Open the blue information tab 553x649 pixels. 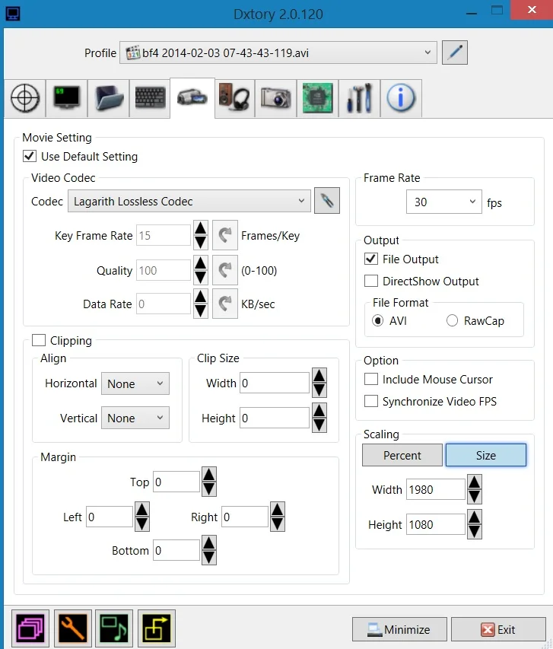401,98
